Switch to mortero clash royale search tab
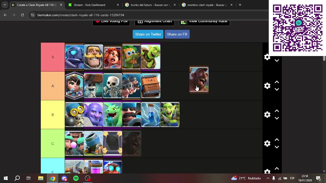Viewport: 326px width, 183px height. click(x=207, y=5)
